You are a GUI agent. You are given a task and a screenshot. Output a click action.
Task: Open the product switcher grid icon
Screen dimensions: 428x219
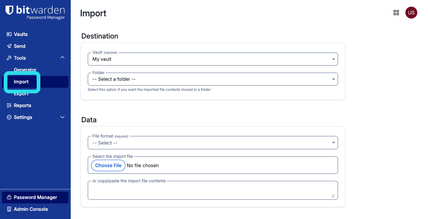coord(396,13)
